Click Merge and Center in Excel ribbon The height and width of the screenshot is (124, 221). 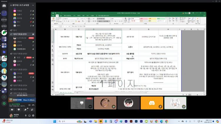coord(103,21)
